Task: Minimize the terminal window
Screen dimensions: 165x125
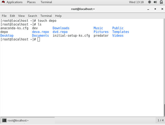Action: click(148, 9)
